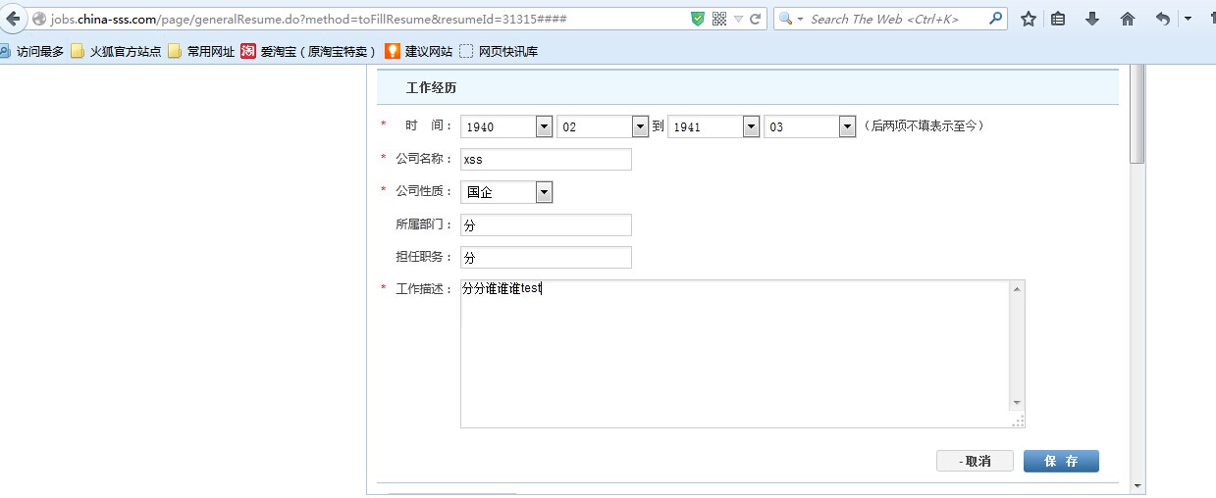Click the textarea scroll down arrow
The width and height of the screenshot is (1216, 498).
click(x=1017, y=403)
